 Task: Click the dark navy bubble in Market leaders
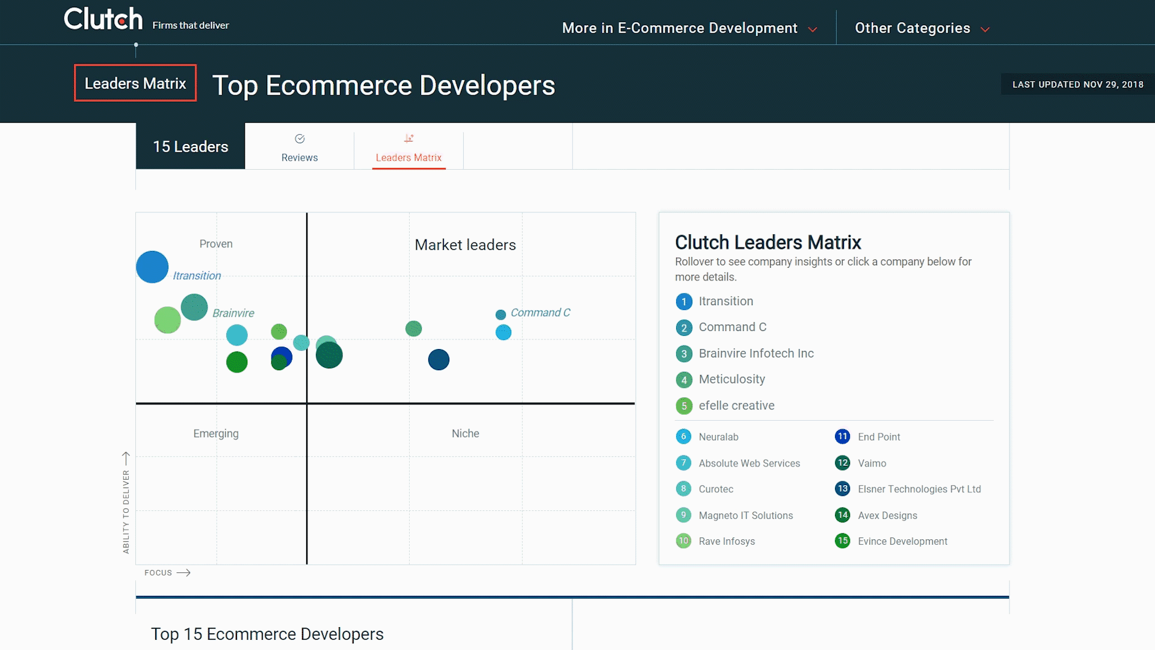point(439,360)
